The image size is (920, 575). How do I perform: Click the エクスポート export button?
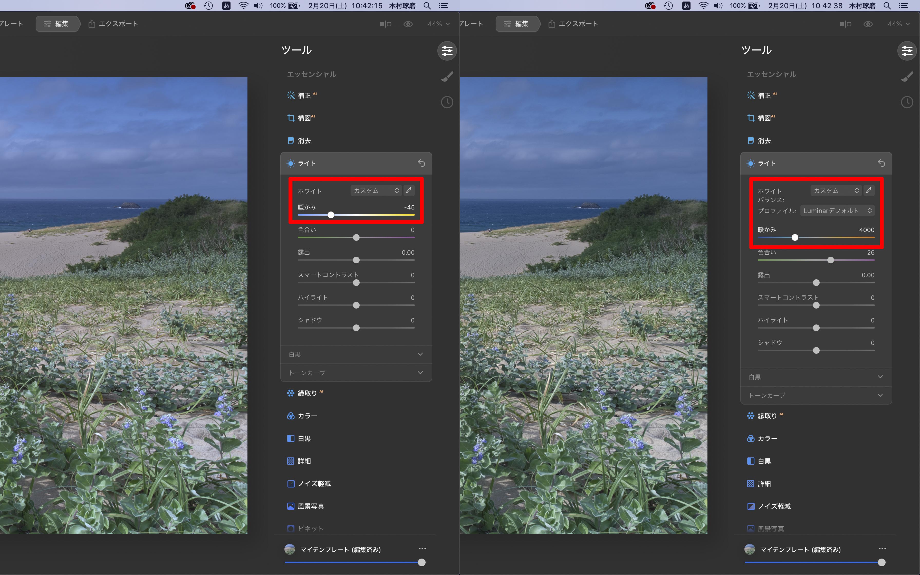113,24
